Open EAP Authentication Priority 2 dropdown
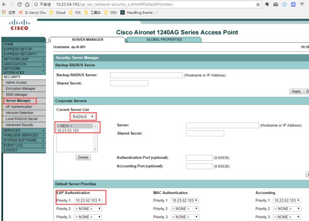This screenshot has width=309, height=221. click(88, 209)
